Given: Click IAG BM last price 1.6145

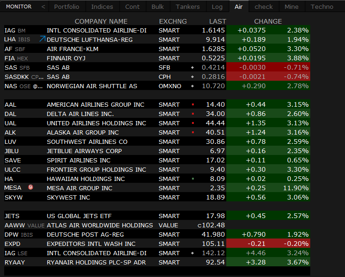Looking at the screenshot, I should click(213, 30).
